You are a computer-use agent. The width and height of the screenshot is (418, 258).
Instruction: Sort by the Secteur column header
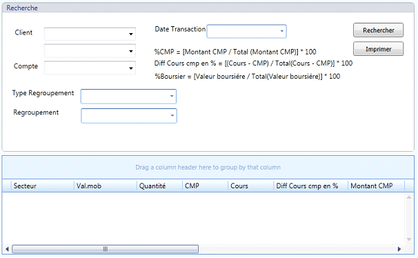click(42, 186)
